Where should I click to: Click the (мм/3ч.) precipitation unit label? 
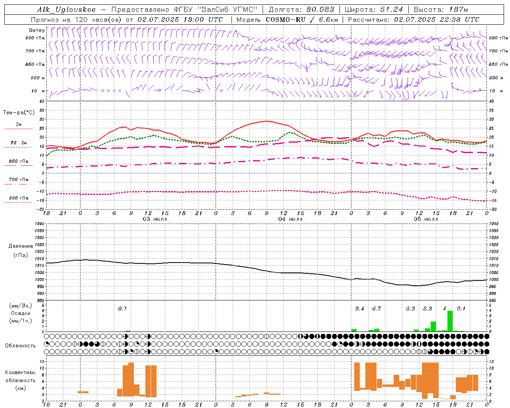coord(20,306)
